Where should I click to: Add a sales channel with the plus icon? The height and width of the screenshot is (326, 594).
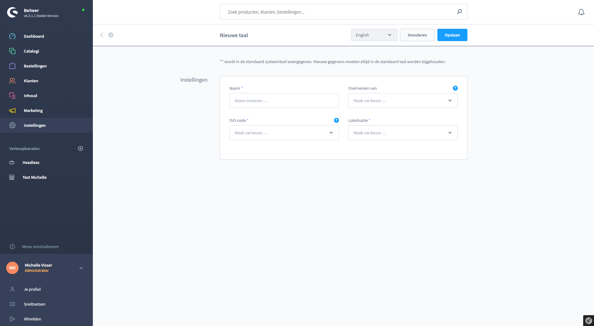[80, 148]
